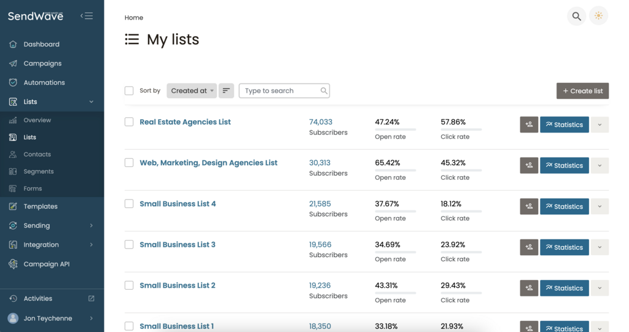Go to Campaigns in the sidebar
Viewport: 629px width, 332px height.
pos(42,63)
